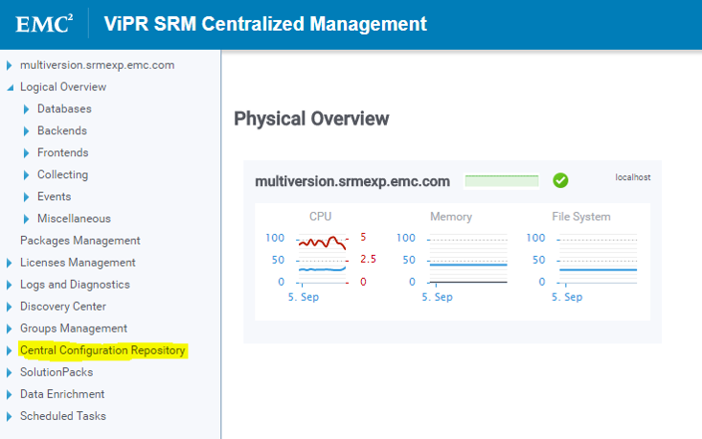Open the Databases tree item
The image size is (702, 439).
(x=64, y=109)
